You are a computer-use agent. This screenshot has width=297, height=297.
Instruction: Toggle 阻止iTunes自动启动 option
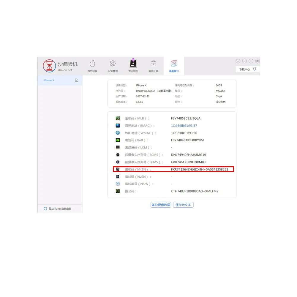[45, 208]
